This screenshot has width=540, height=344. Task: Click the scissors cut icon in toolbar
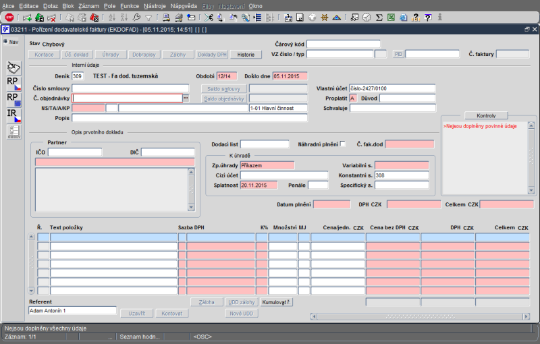coord(209,18)
